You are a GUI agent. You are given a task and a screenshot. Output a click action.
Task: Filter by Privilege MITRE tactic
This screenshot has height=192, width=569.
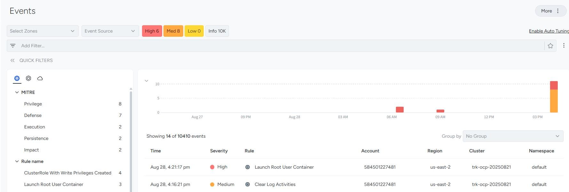(x=33, y=104)
